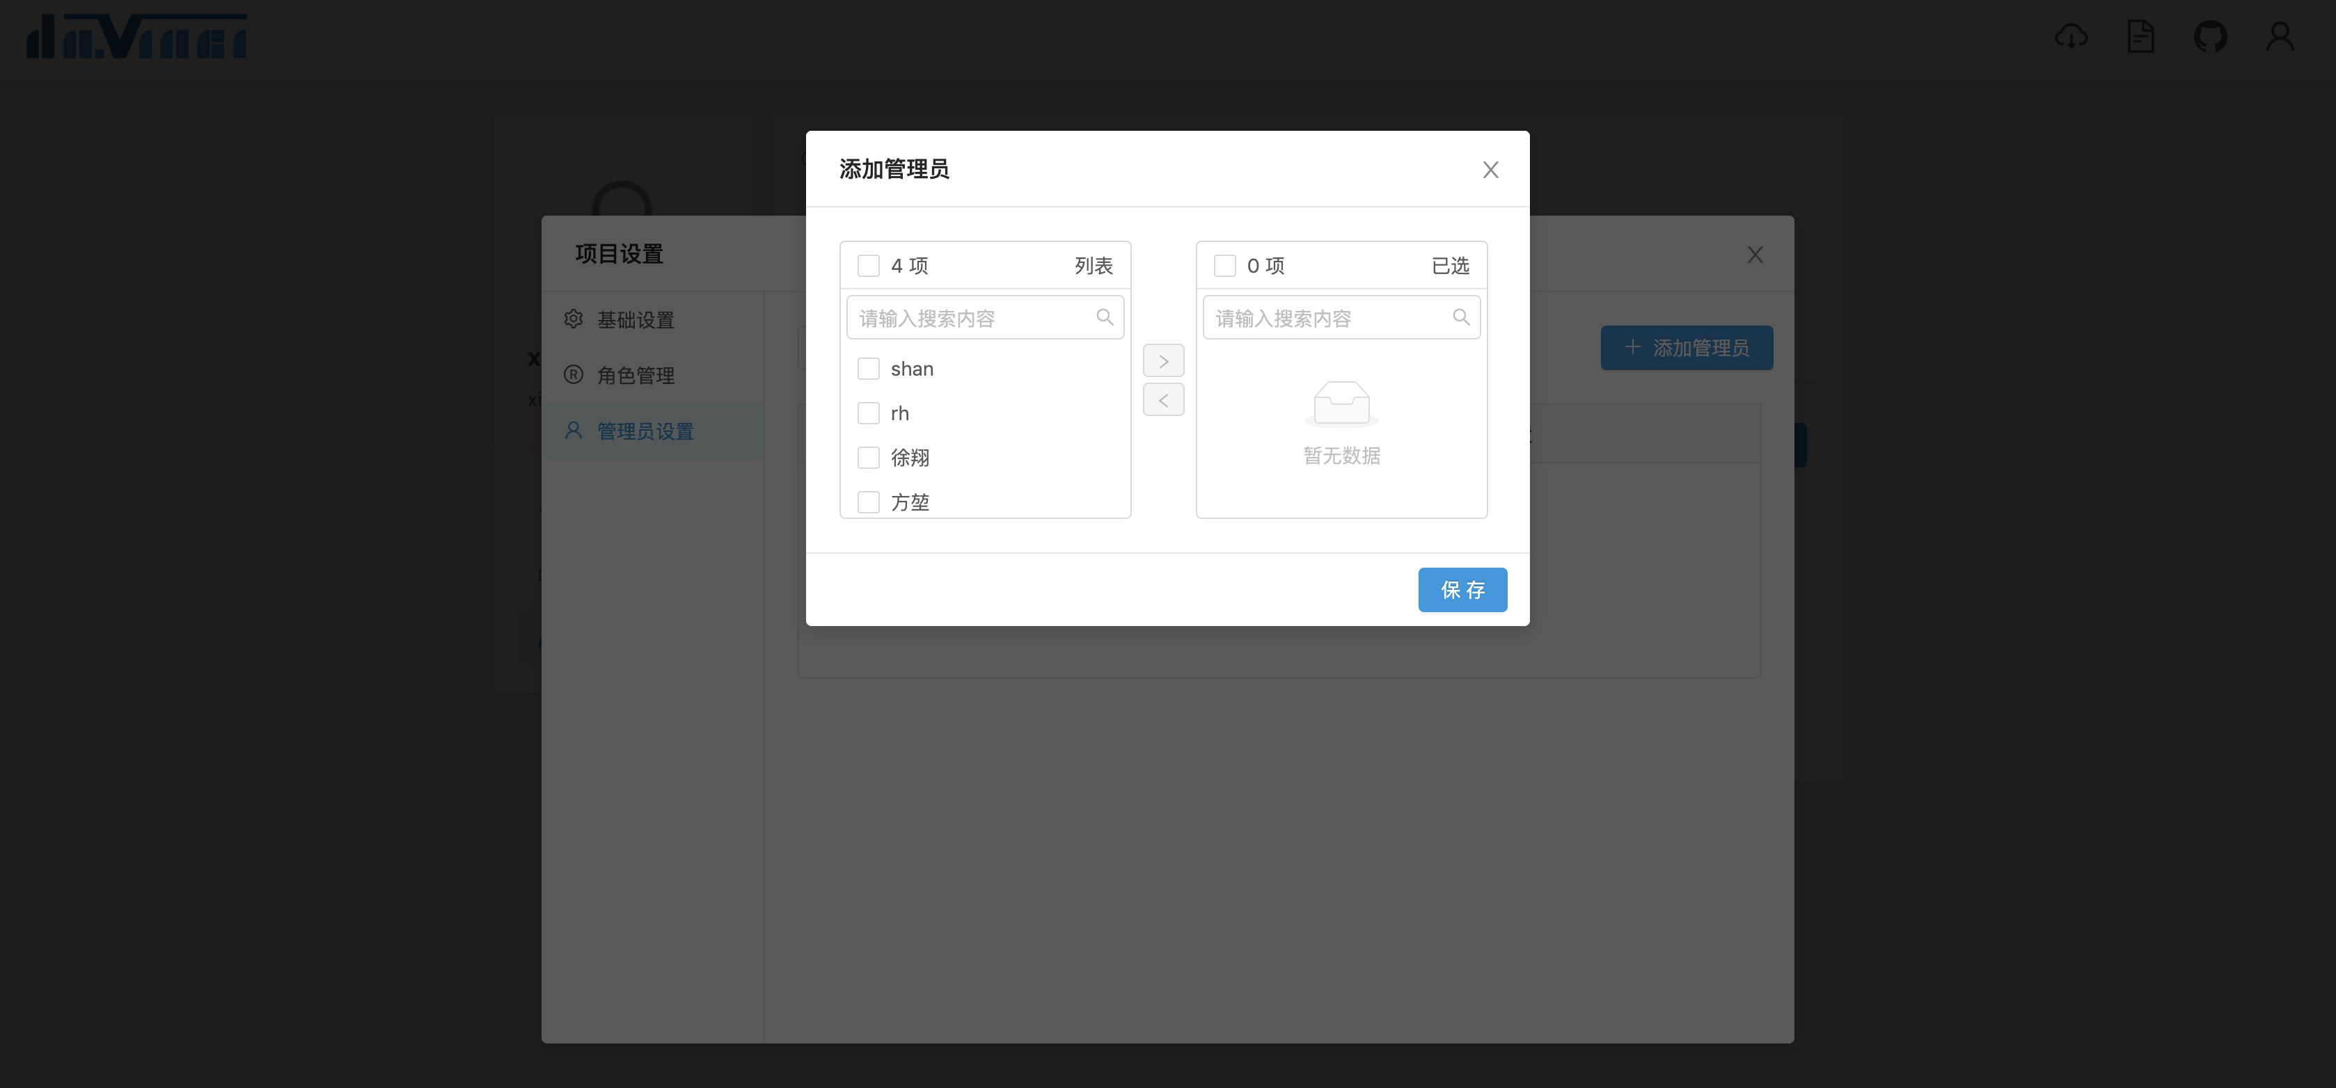Open the document icon in top bar
2336x1088 pixels.
click(2140, 37)
